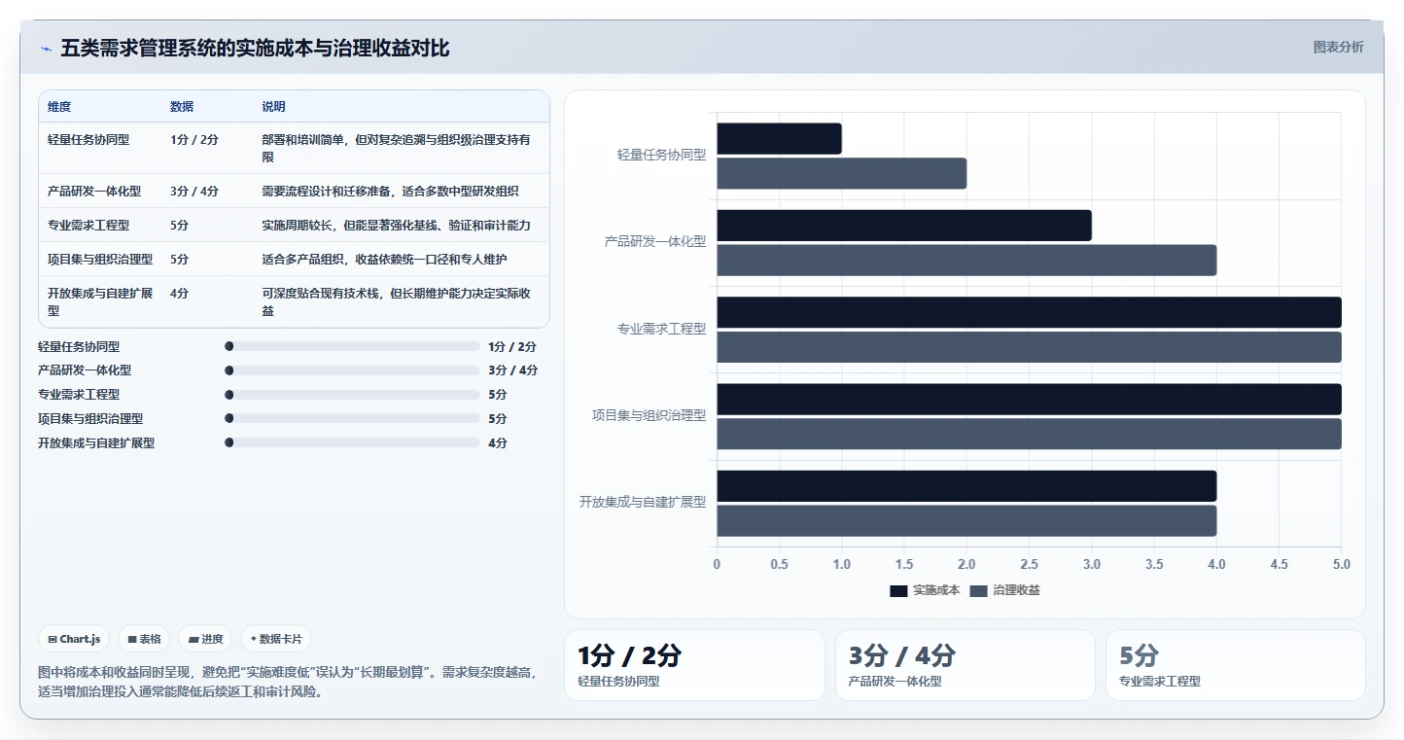Image resolution: width=1404 pixels, height=740 pixels.
Task: Click the footnote paragraph starting 图中将成本和收益
Action: tap(287, 683)
